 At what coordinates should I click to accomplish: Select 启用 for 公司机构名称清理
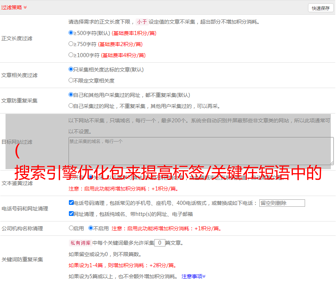tap(71, 228)
